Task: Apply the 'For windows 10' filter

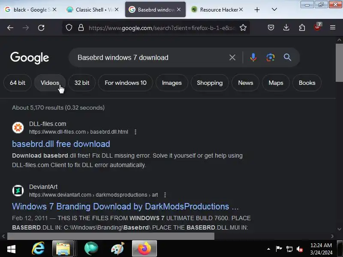Action: pos(126,83)
